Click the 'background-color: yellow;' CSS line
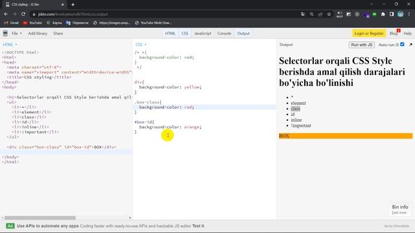Viewport: 415px width, 233px height. pyautogui.click(x=170, y=87)
